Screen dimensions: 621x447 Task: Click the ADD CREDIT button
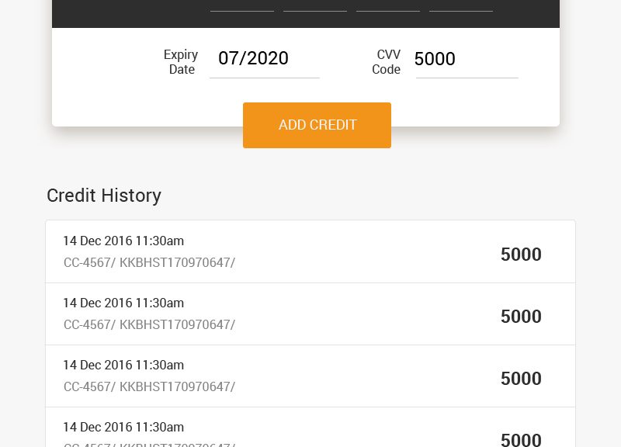(317, 125)
